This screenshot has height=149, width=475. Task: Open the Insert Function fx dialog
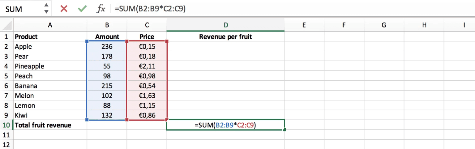click(101, 9)
